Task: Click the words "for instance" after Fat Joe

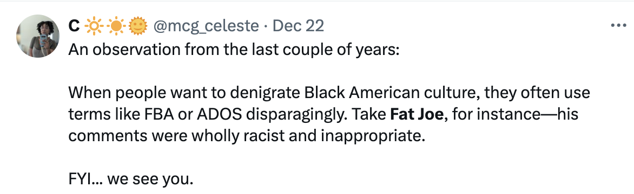Action: point(491,115)
